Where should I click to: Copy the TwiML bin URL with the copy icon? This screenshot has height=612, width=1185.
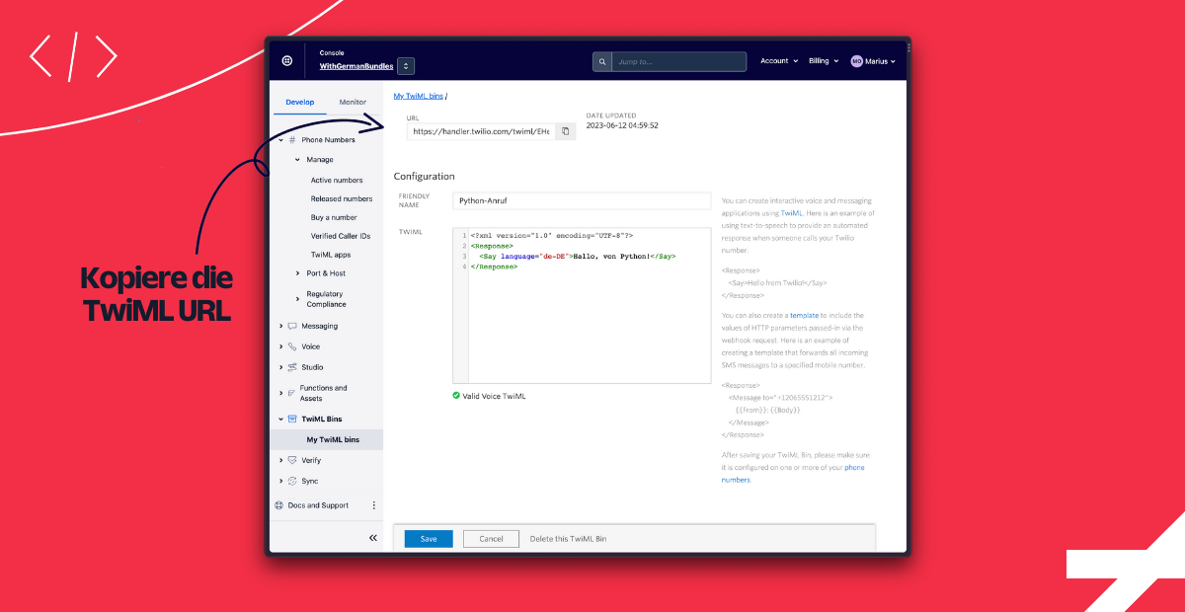pos(566,131)
